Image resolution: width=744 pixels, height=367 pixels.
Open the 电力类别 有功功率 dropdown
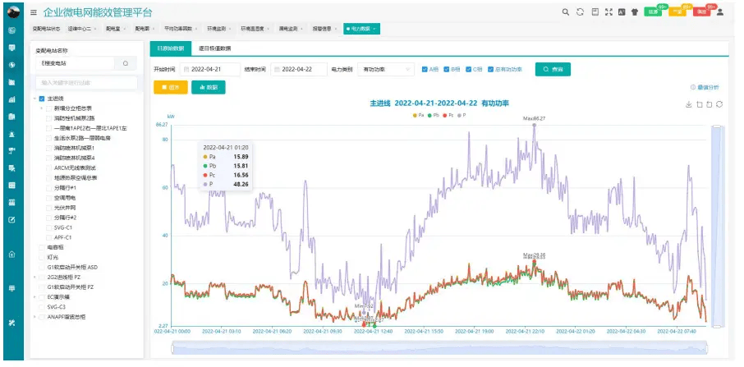click(386, 70)
